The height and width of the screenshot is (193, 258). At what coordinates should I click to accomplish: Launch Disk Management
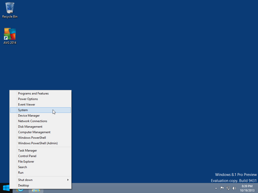(40, 127)
